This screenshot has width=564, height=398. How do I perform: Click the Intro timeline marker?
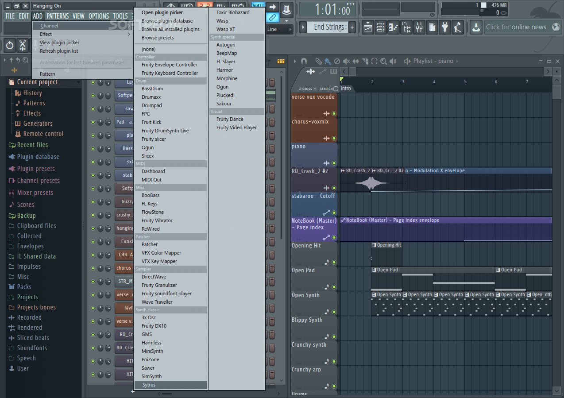[345, 89]
